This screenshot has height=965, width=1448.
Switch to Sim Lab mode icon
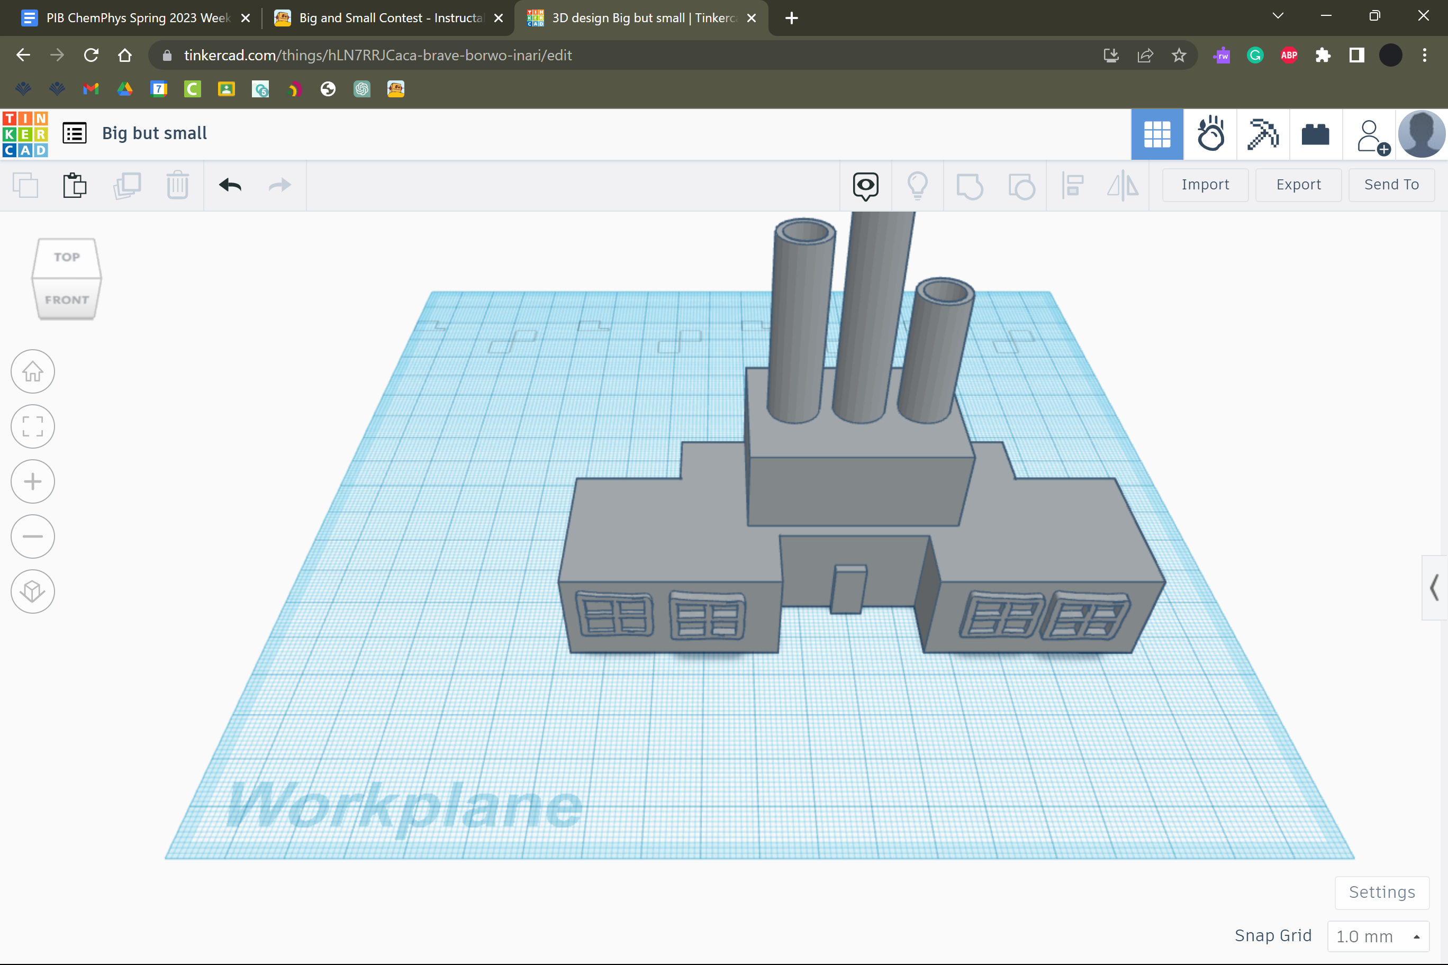[x=1210, y=134]
